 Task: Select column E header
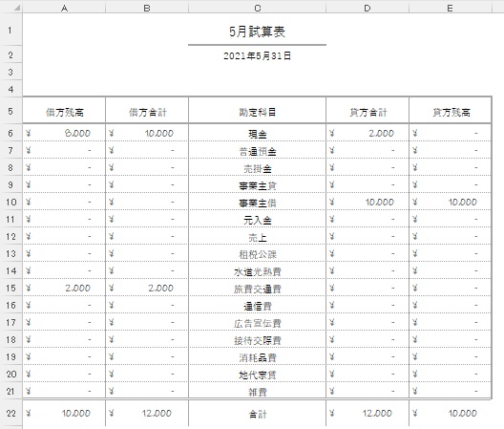450,8
